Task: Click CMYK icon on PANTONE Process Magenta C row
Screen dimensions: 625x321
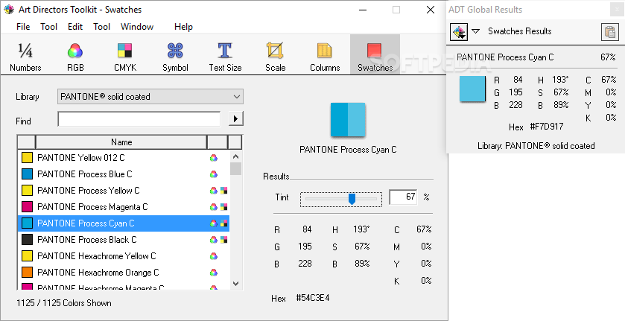Action: 224,207
